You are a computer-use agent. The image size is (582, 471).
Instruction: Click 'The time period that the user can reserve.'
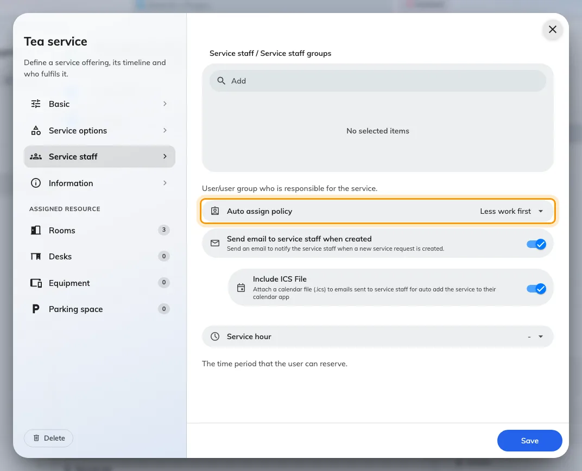coord(275,364)
